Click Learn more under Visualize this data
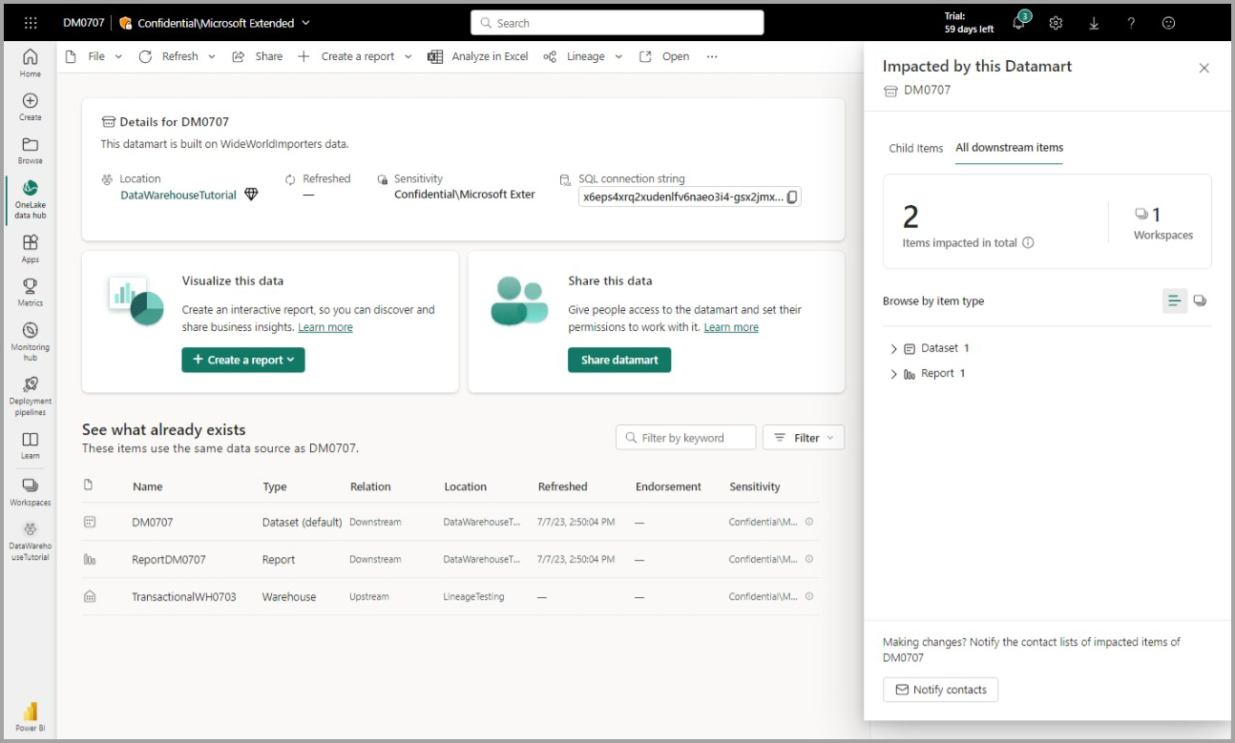The image size is (1235, 743). tap(325, 327)
